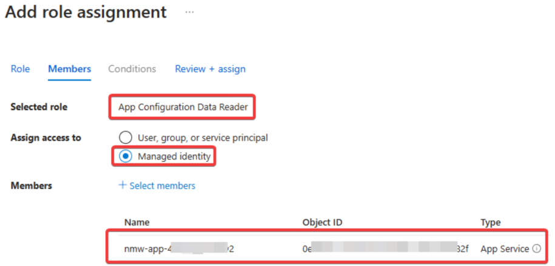The height and width of the screenshot is (266, 555).
Task: Click the Select members link text
Action: click(163, 186)
